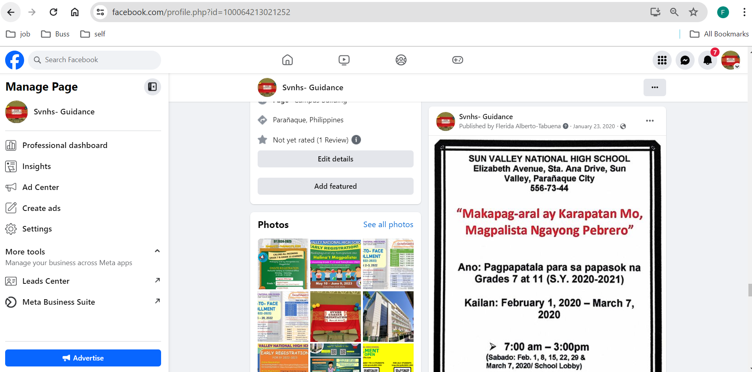
Task: Click Not yet rated (1 Review) text
Action: pyautogui.click(x=311, y=140)
